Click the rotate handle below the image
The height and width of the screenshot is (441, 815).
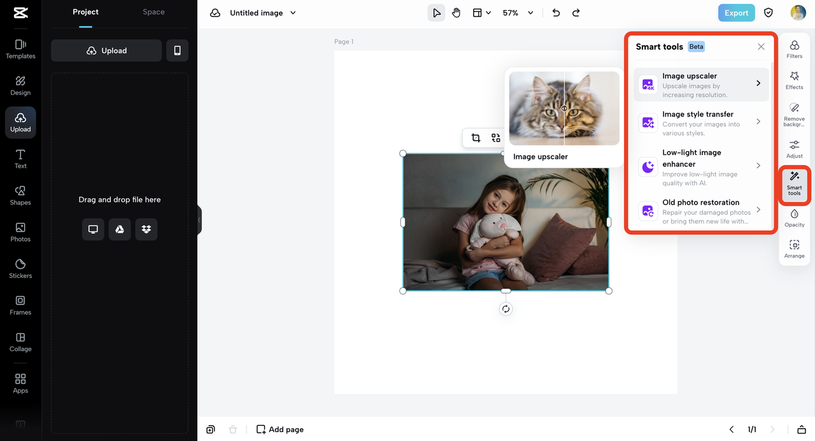(x=506, y=309)
